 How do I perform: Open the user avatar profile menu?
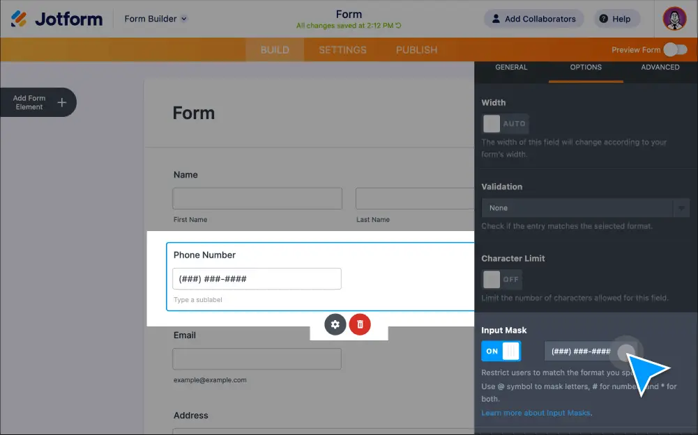674,19
